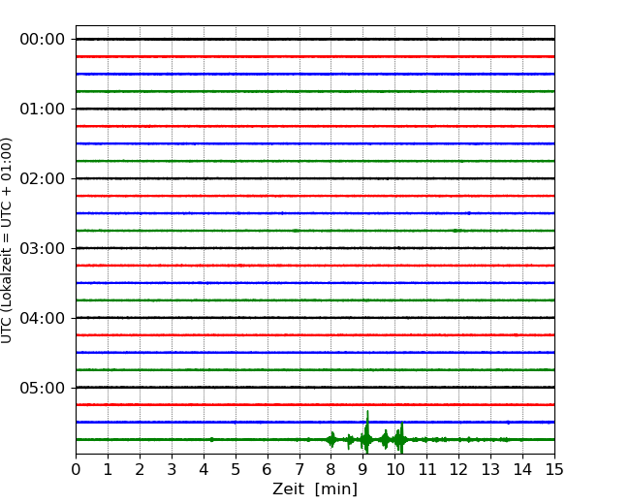This screenshot has width=630, height=504.
Task: Click the 05:00 time label
Action: (x=43, y=388)
